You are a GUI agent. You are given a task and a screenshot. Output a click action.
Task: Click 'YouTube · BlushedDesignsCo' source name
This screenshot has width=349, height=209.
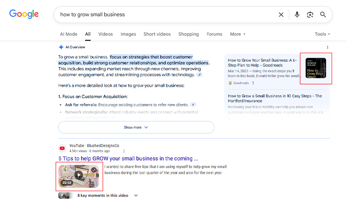94,146
